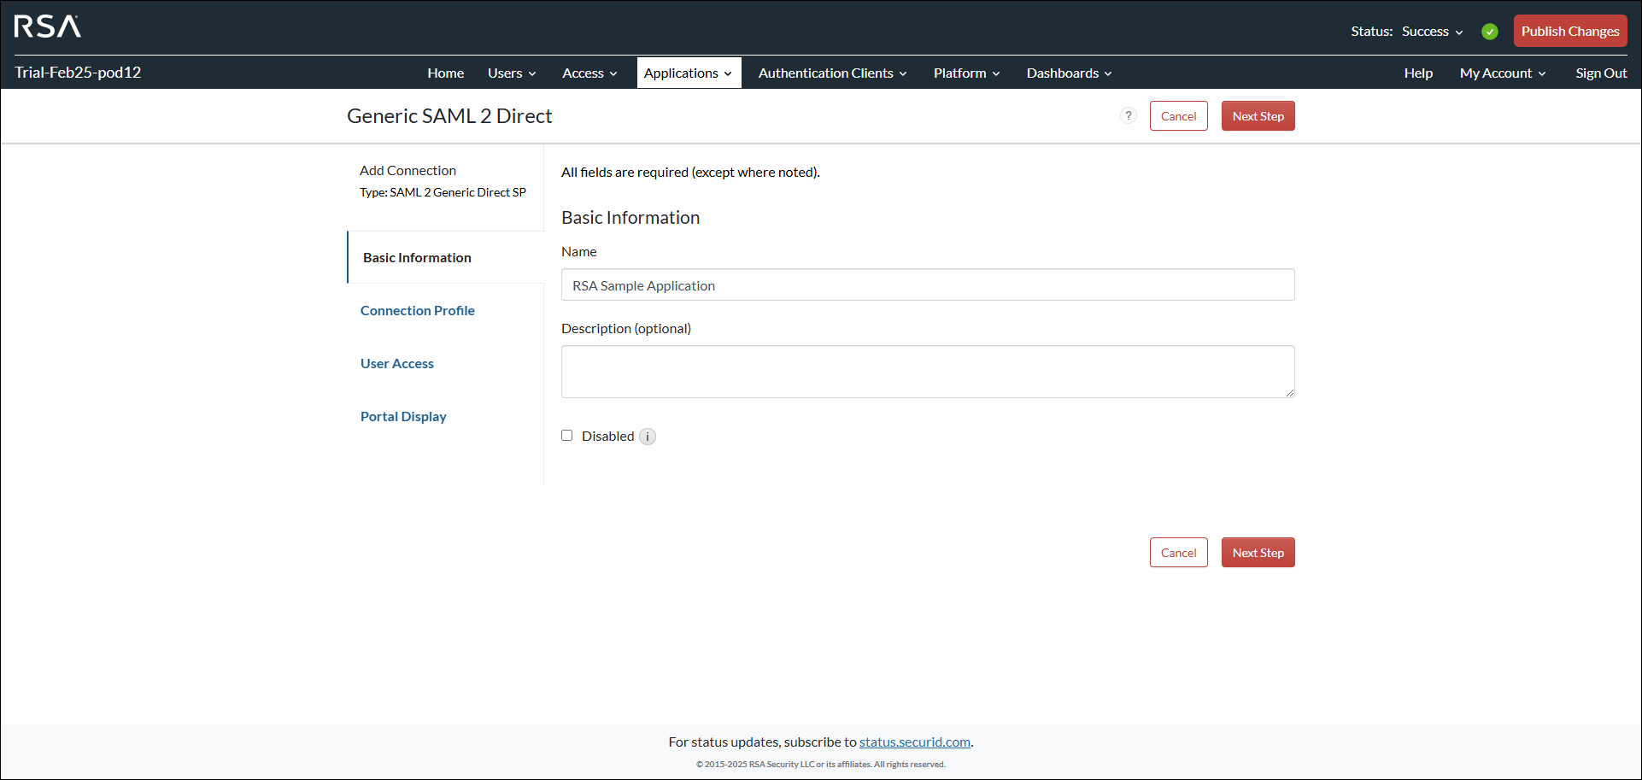
Task: Open the Platform dropdown
Action: tap(965, 73)
